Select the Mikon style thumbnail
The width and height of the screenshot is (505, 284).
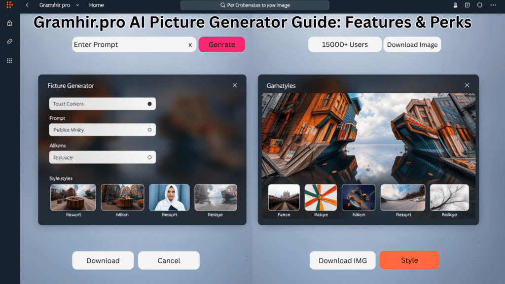[x=122, y=197]
